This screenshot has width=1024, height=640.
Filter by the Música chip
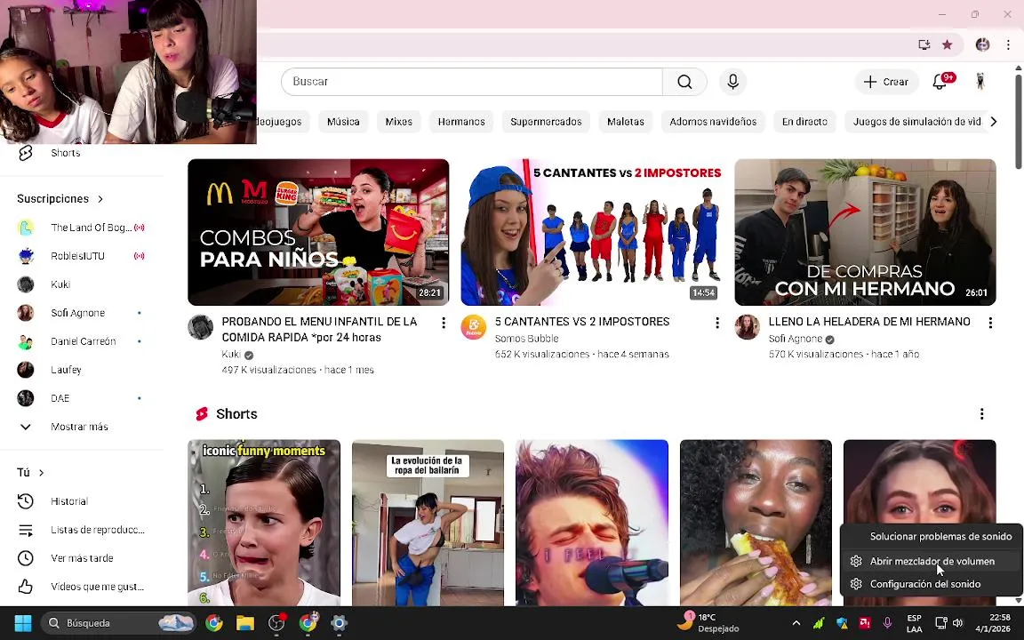(x=343, y=122)
